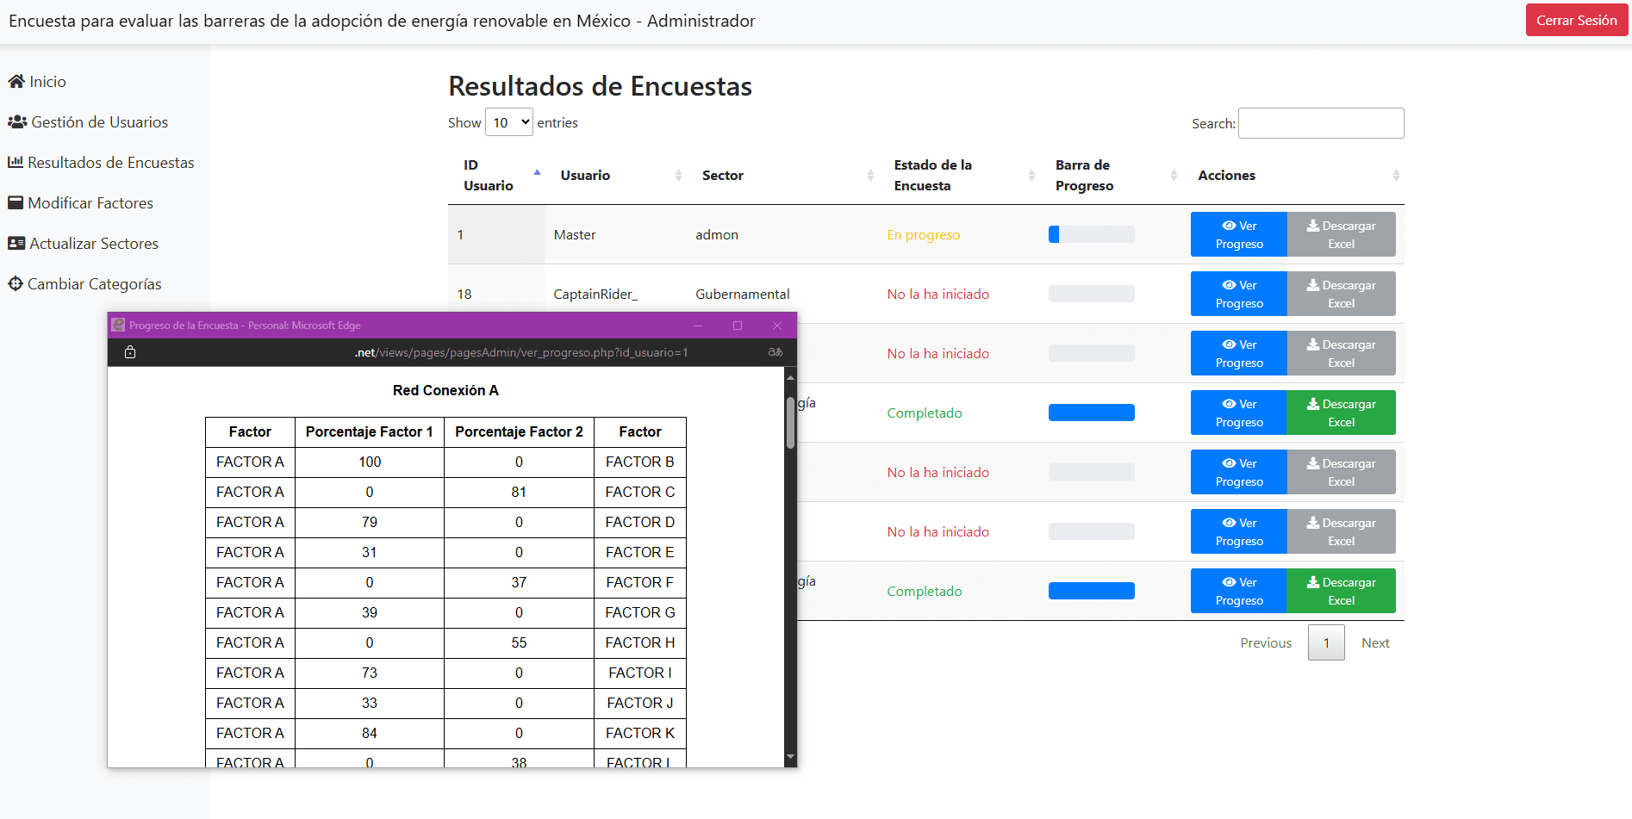Click the Modificar Factores sidebar icon
The width and height of the screenshot is (1632, 819).
[x=16, y=202]
